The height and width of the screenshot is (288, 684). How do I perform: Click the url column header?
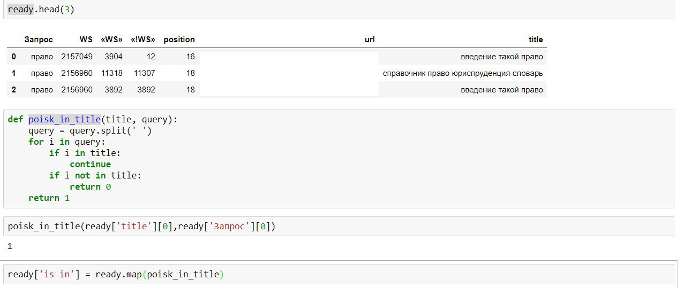click(370, 40)
